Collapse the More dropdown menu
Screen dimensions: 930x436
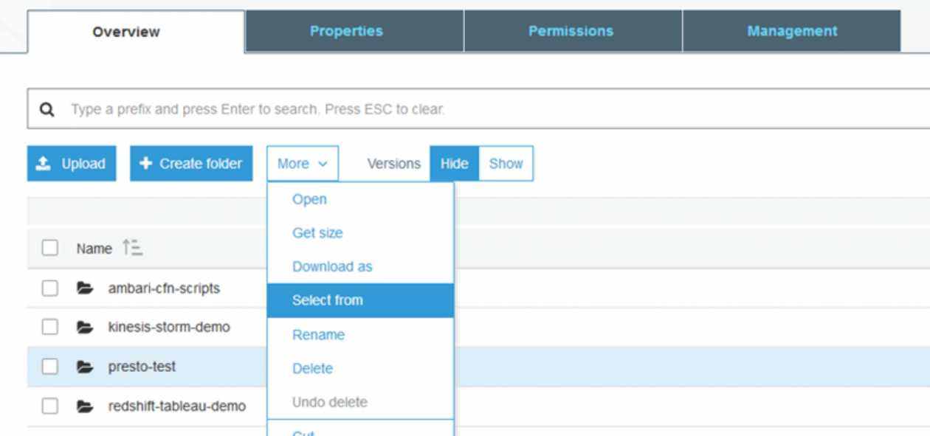pos(303,164)
